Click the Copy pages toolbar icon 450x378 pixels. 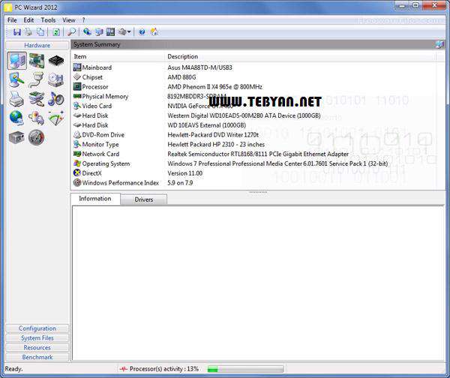click(40, 31)
